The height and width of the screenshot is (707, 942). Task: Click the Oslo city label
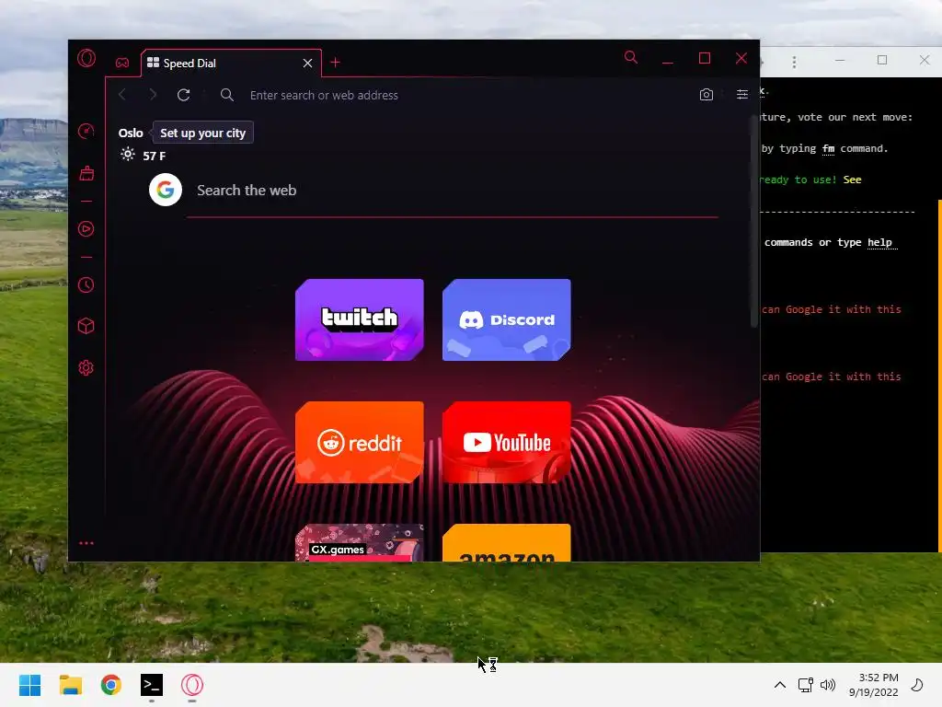131,133
